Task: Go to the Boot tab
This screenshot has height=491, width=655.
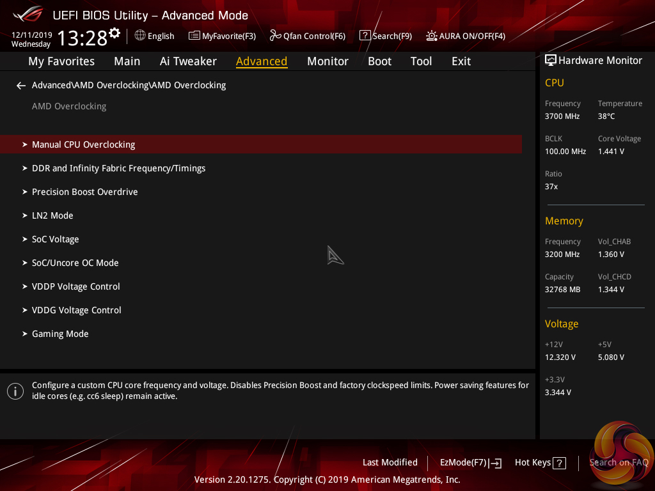Action: pos(379,61)
